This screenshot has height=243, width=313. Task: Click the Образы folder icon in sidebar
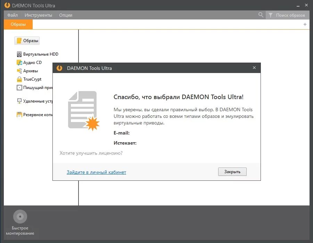tap(19, 41)
